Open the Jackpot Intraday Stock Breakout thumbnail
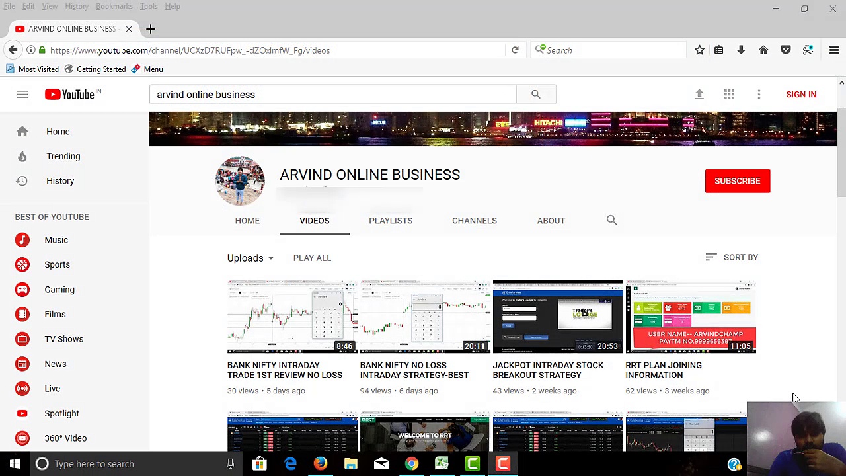 pos(558,317)
